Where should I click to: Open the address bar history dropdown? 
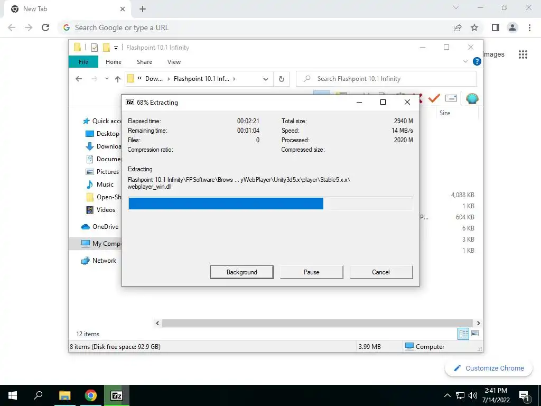click(x=265, y=79)
